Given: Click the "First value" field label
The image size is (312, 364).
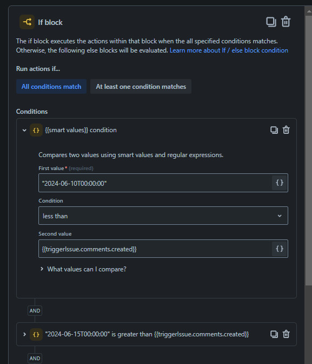Looking at the screenshot, I should [x=51, y=168].
